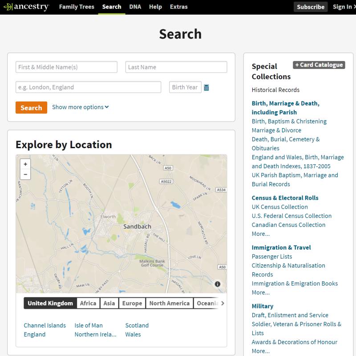Focus the Birth Year field

tap(185, 87)
